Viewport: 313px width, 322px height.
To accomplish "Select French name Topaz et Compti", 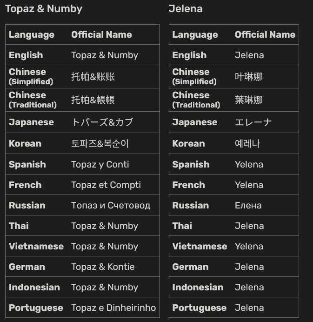I will click(x=106, y=185).
